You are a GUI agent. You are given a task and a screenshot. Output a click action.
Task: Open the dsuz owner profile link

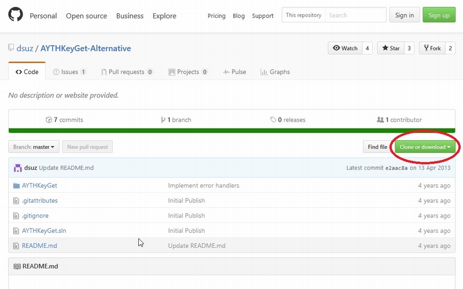click(25, 48)
